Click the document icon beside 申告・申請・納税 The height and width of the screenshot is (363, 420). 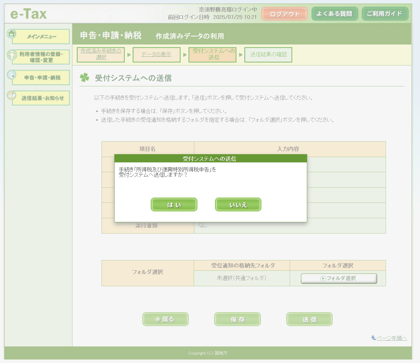point(12,75)
